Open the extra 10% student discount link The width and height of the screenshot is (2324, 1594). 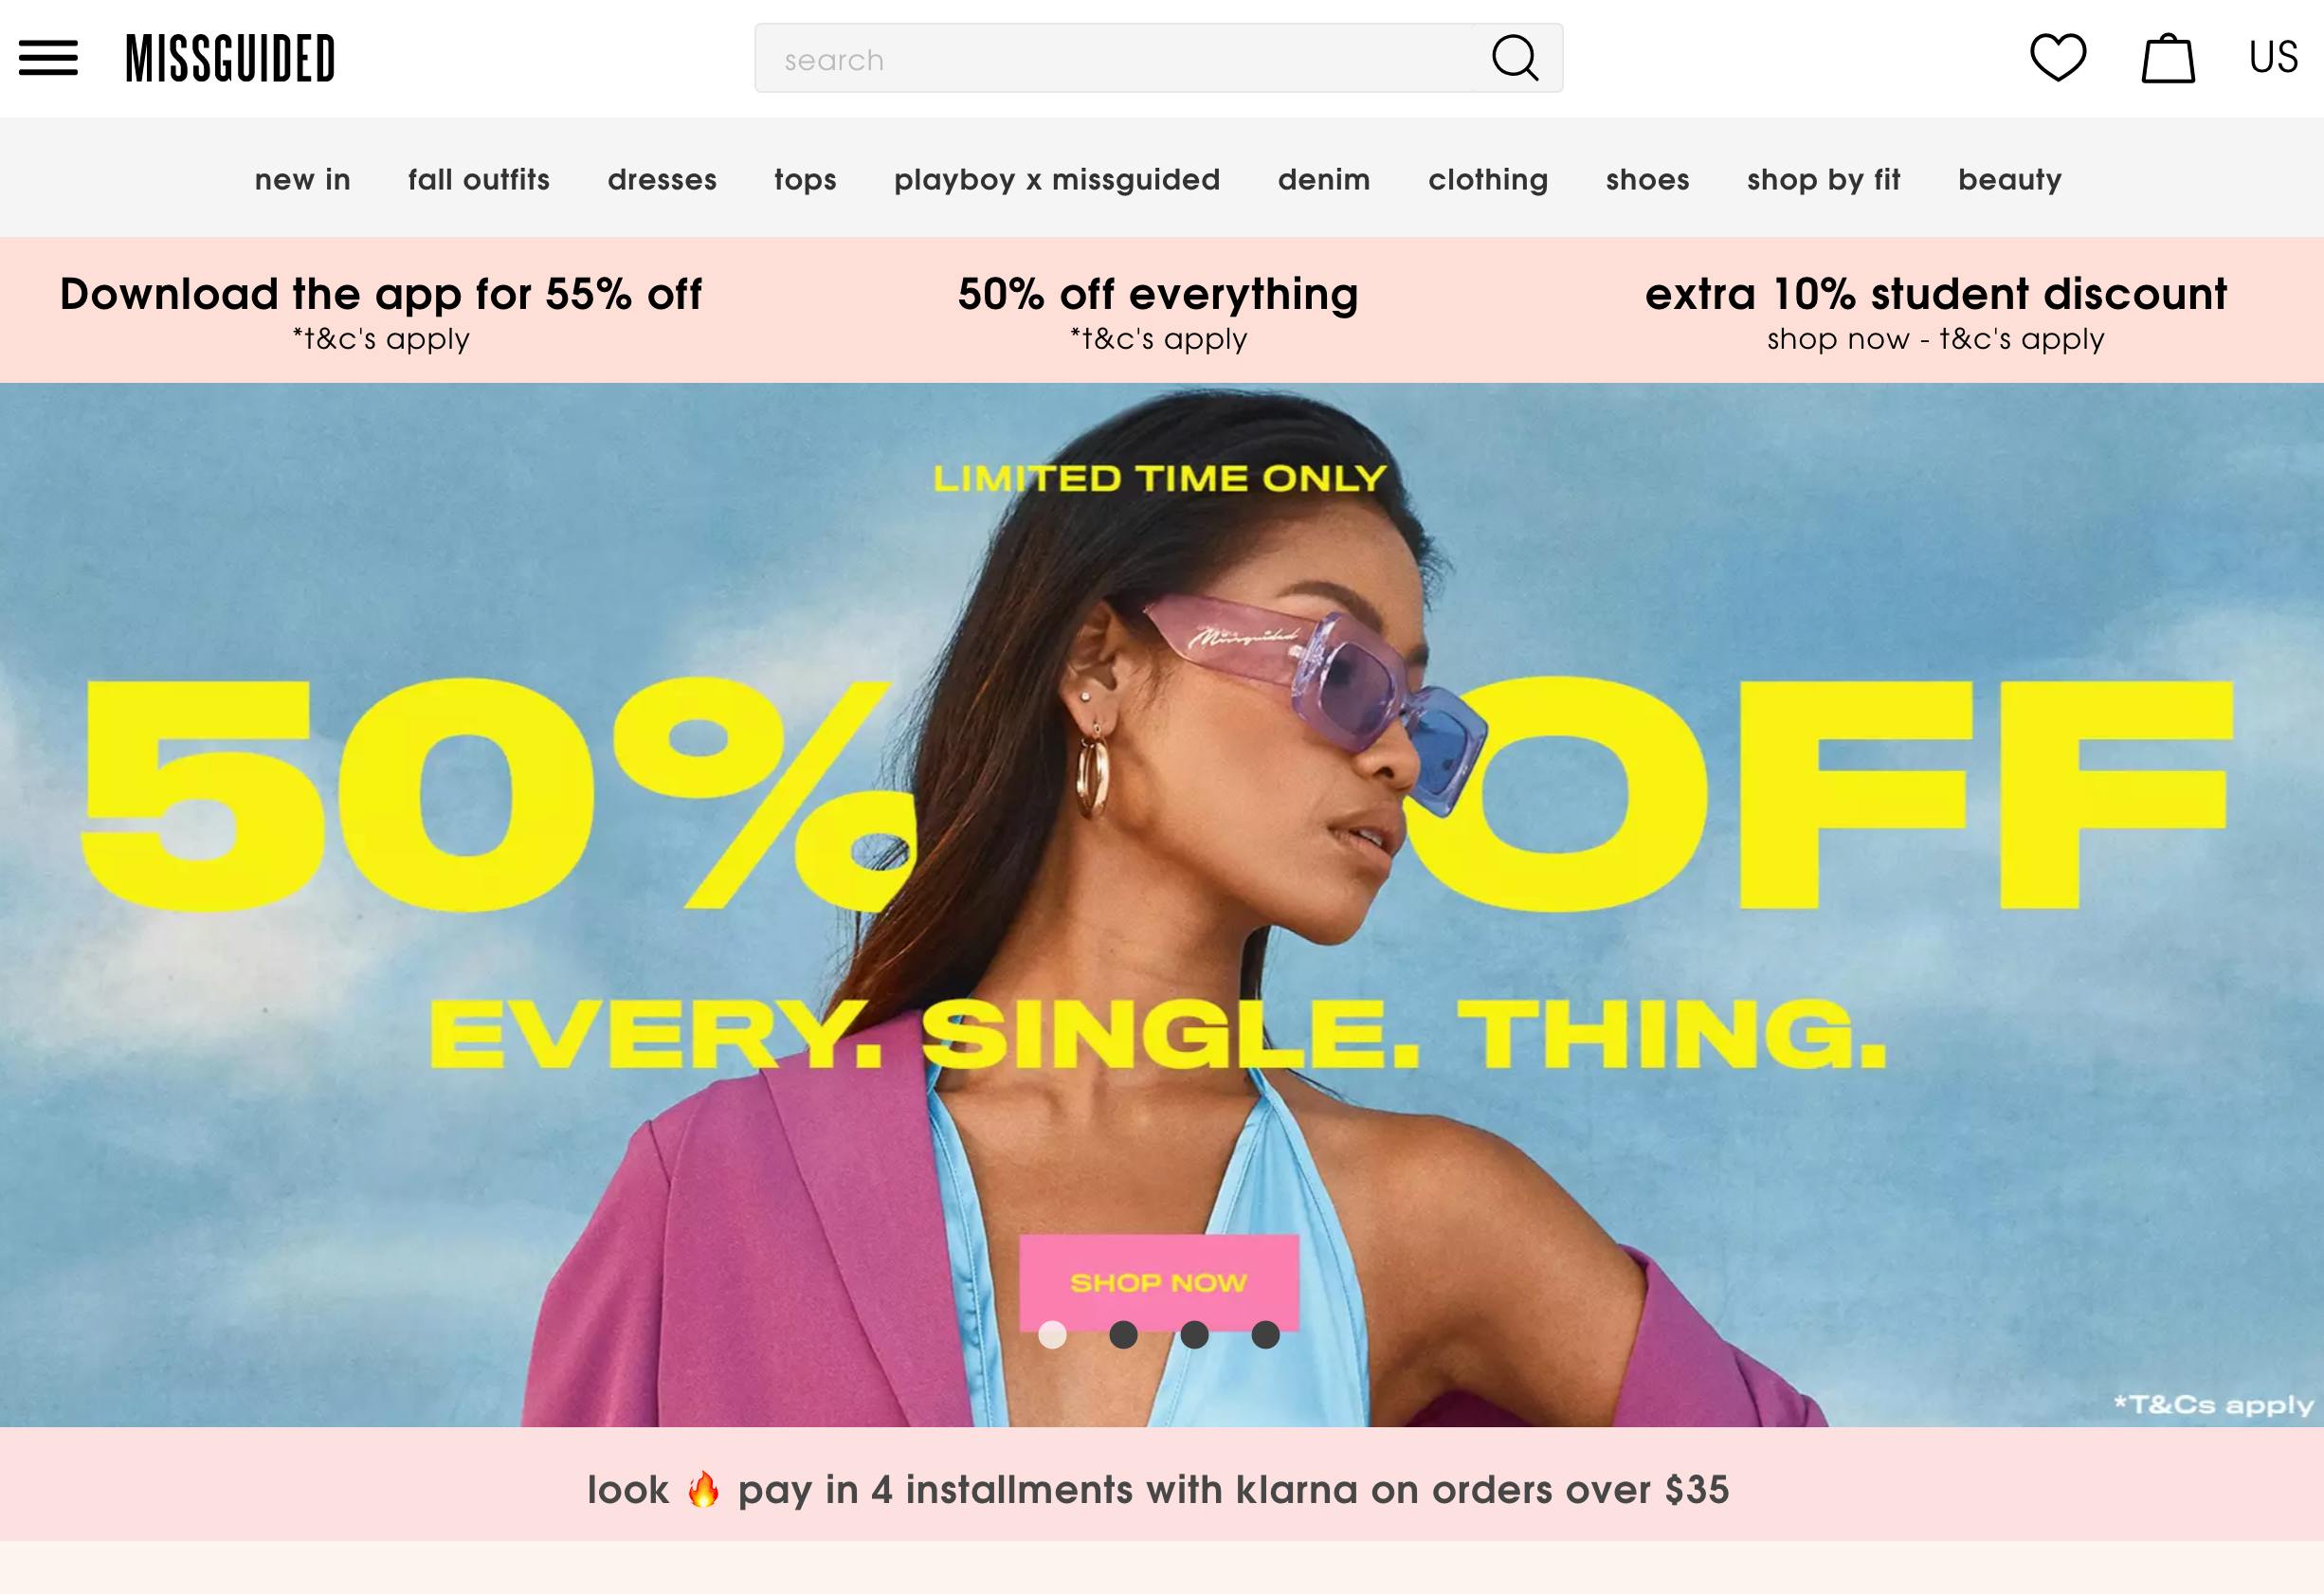pos(1936,311)
